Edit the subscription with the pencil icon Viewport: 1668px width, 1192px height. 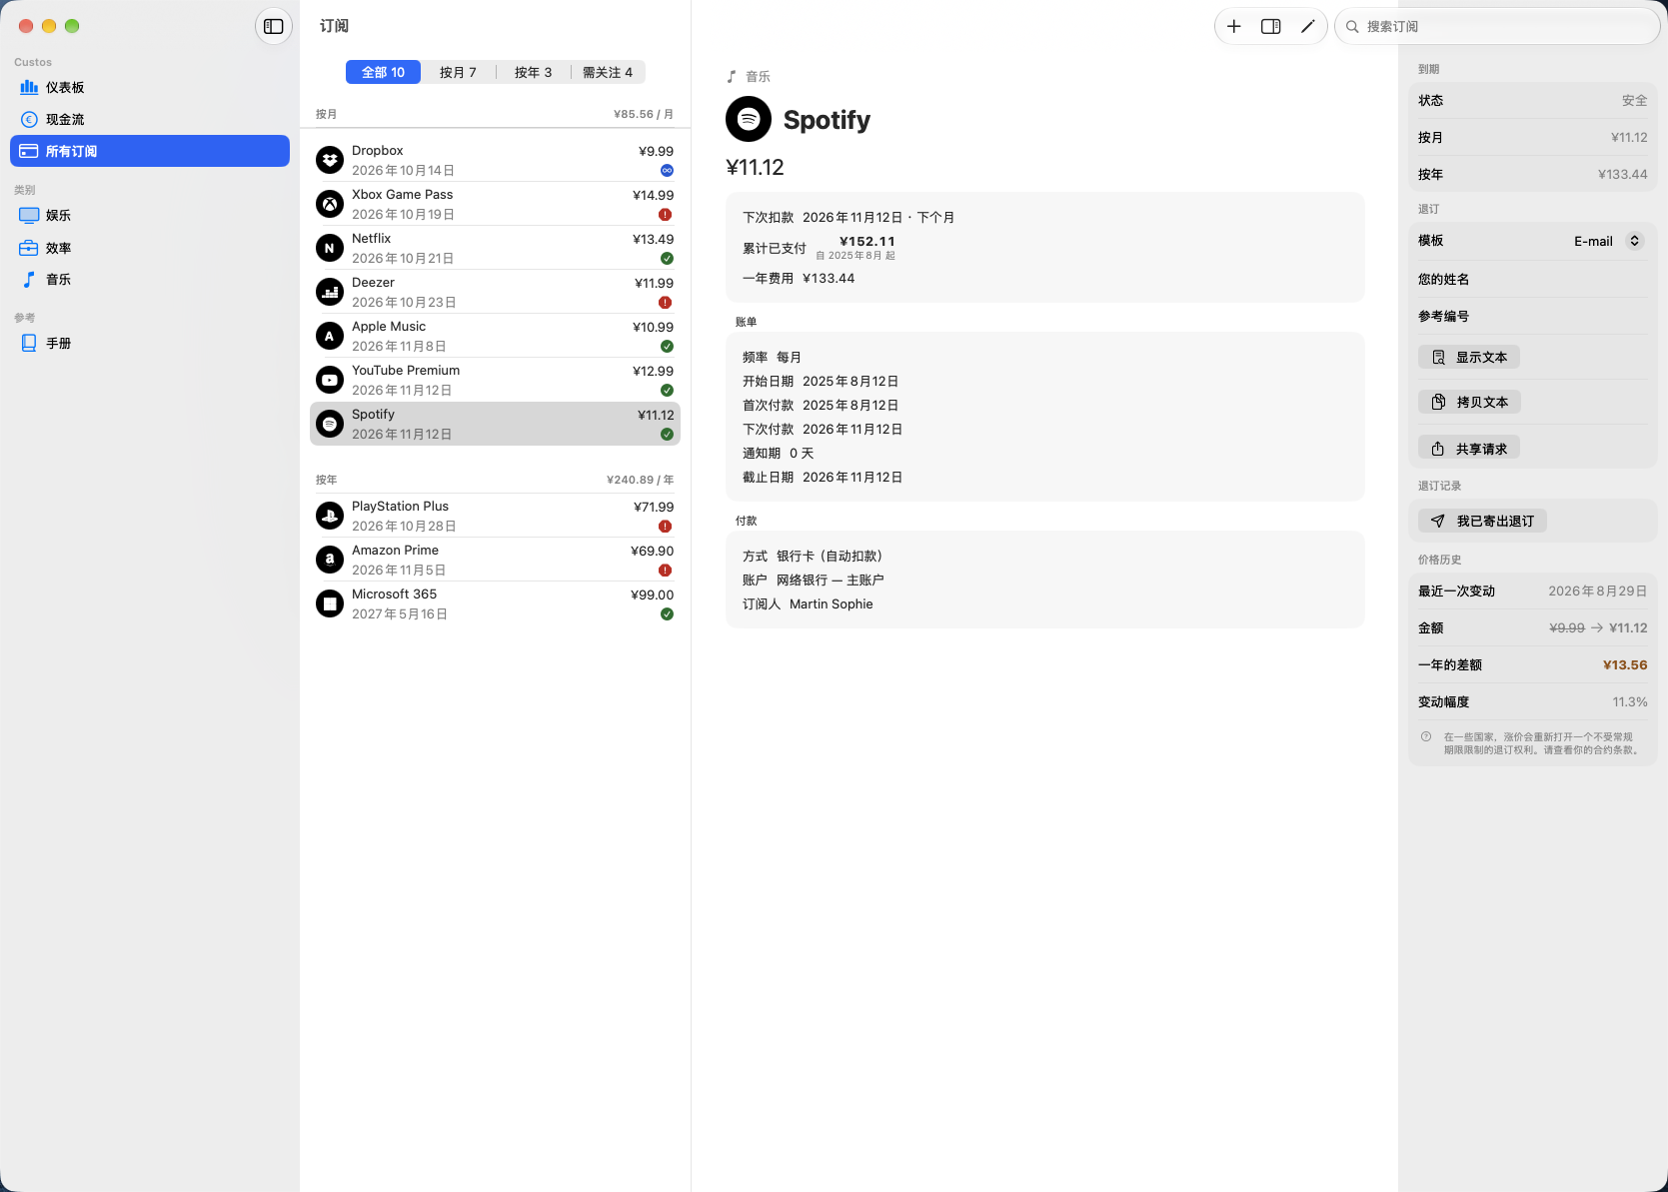tap(1307, 27)
